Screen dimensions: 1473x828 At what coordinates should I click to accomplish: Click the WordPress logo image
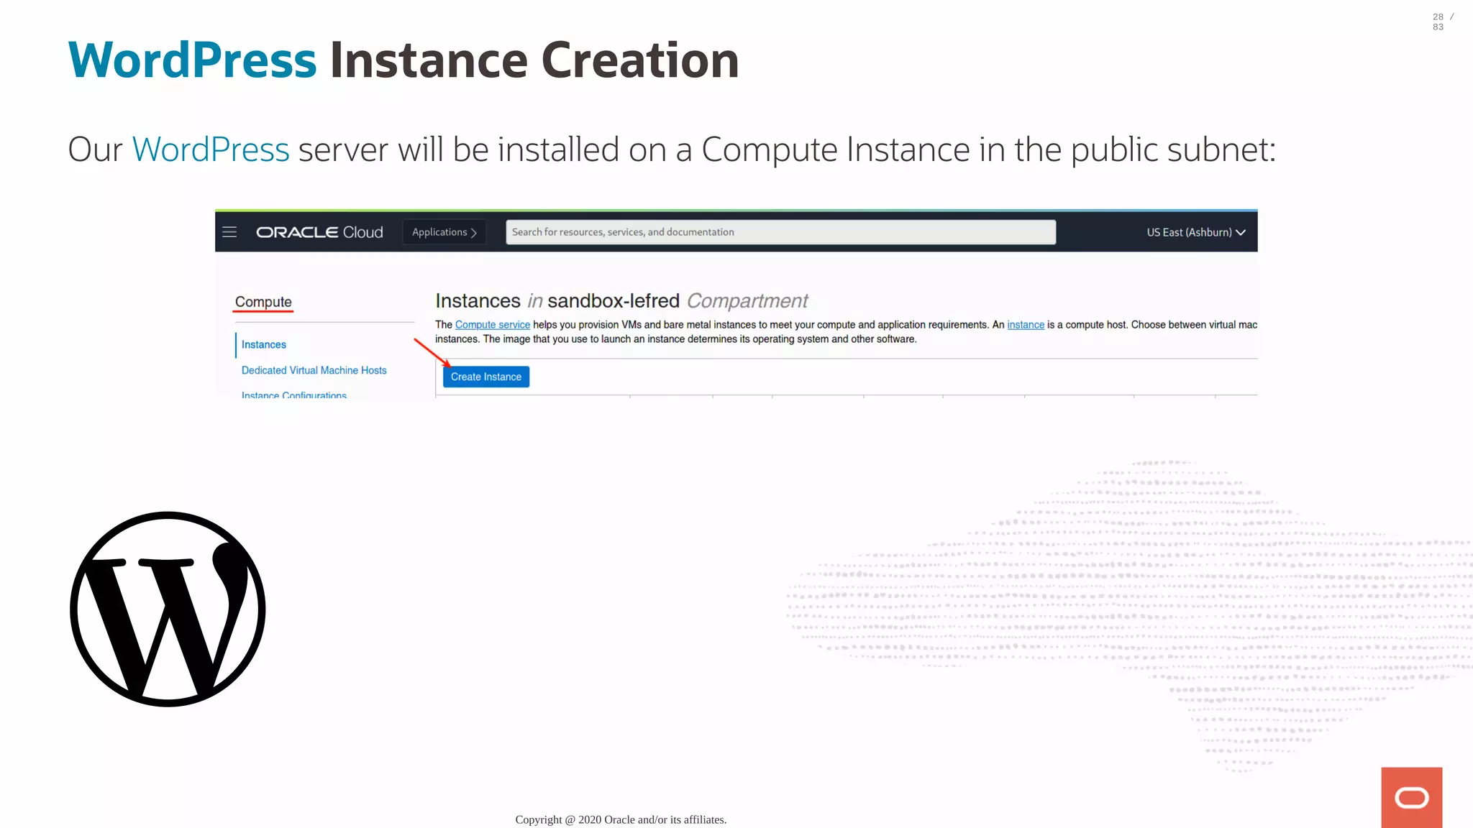168,609
